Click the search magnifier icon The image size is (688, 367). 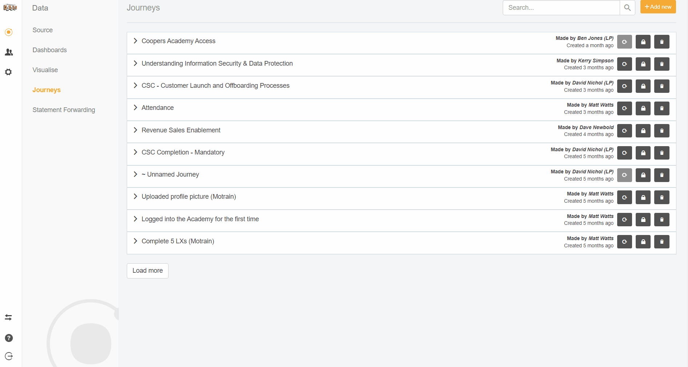click(627, 8)
